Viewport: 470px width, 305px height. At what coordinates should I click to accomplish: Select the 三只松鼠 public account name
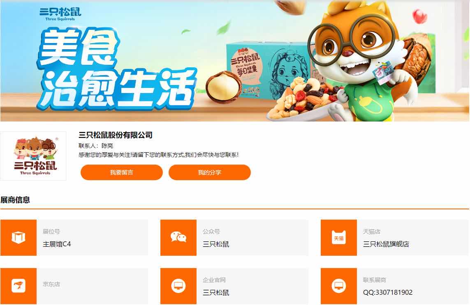pyautogui.click(x=216, y=244)
